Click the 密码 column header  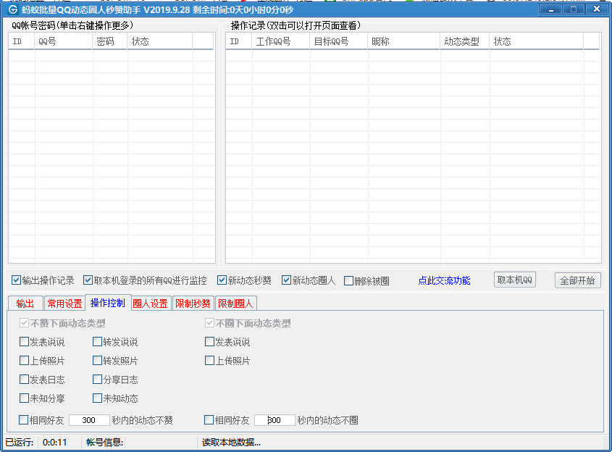coord(109,41)
